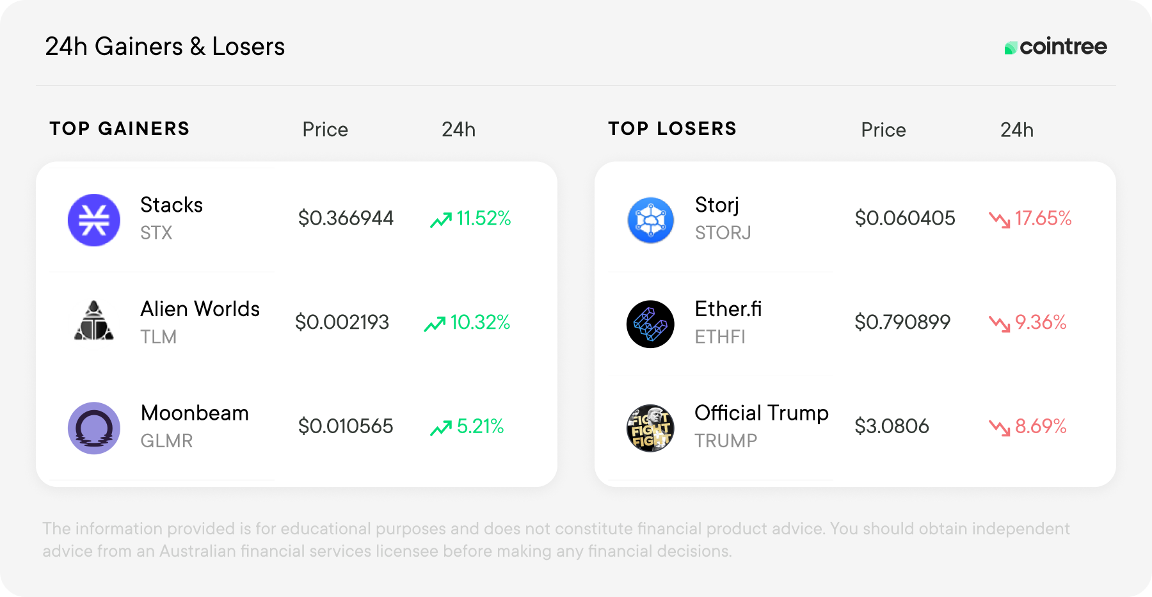Viewport: 1152px width, 597px height.
Task: Open the Official Trump coin name link
Action: [762, 413]
